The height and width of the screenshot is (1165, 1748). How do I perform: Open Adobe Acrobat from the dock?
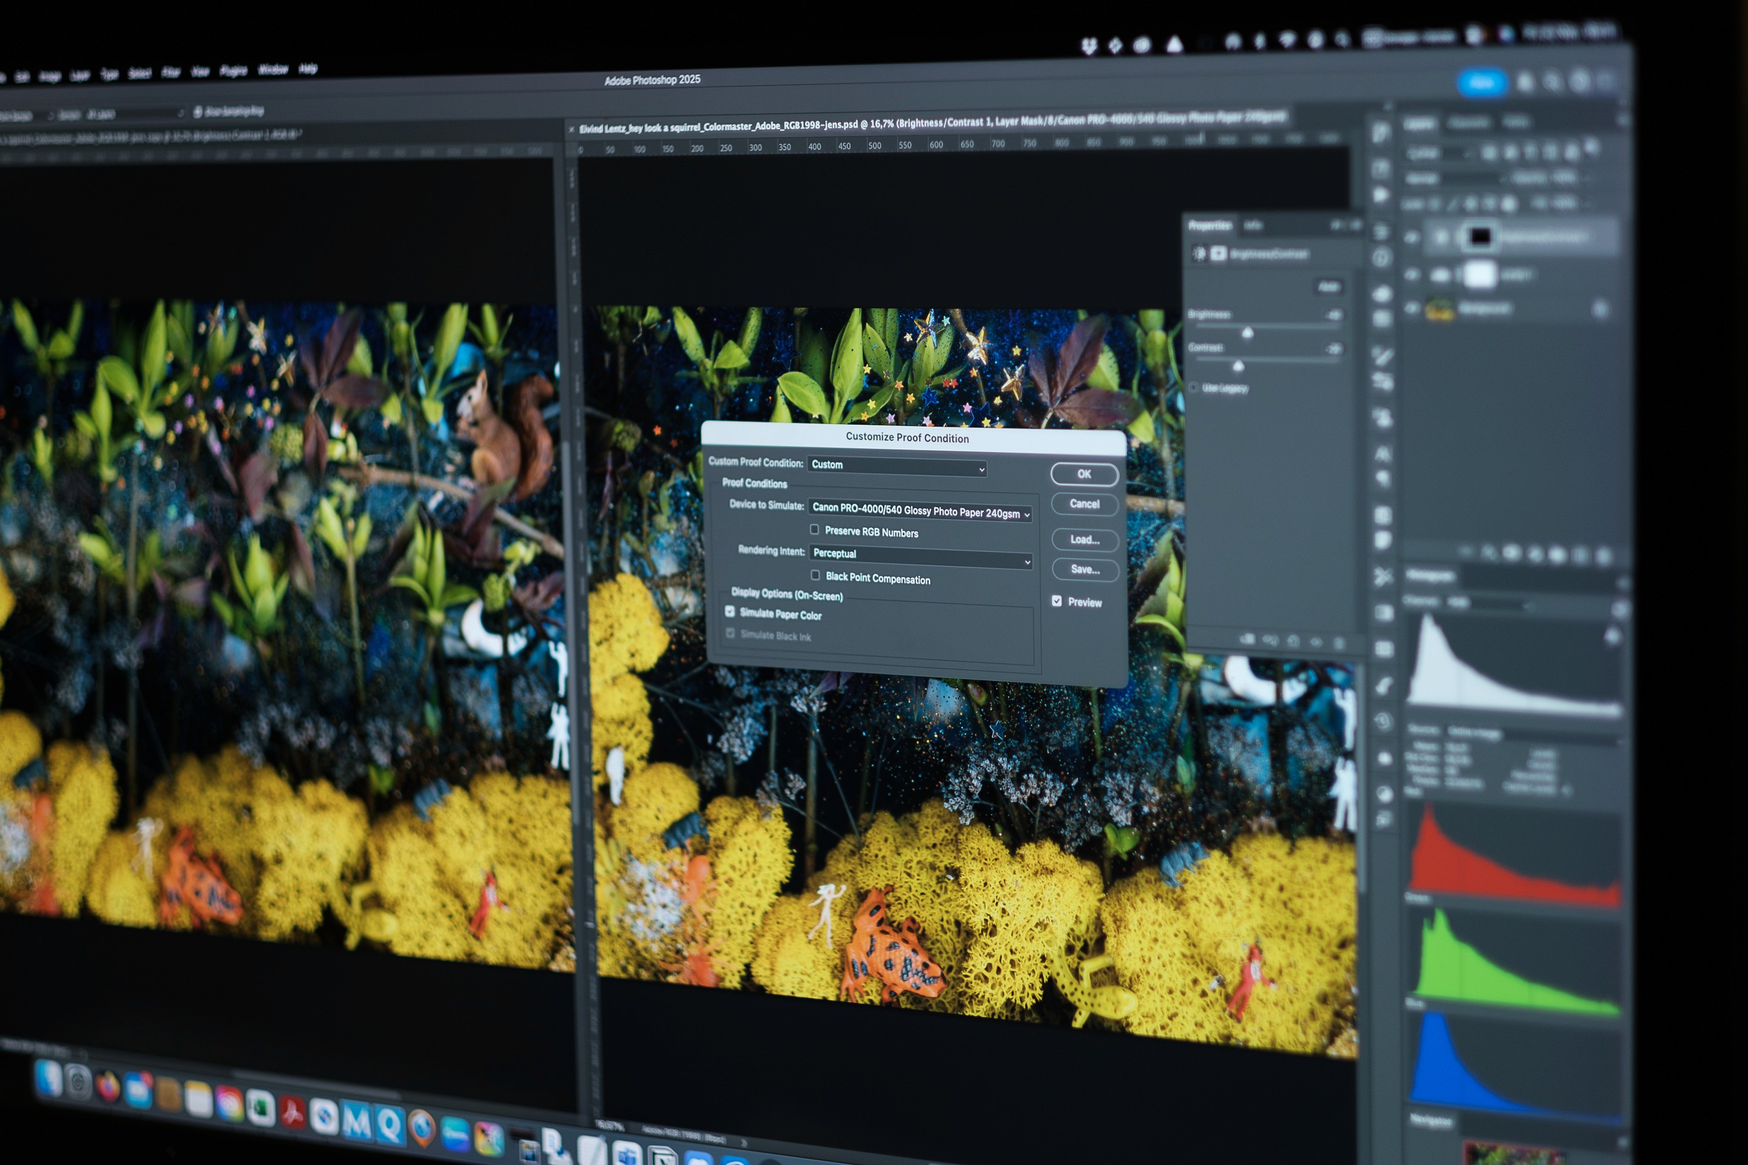click(292, 1112)
